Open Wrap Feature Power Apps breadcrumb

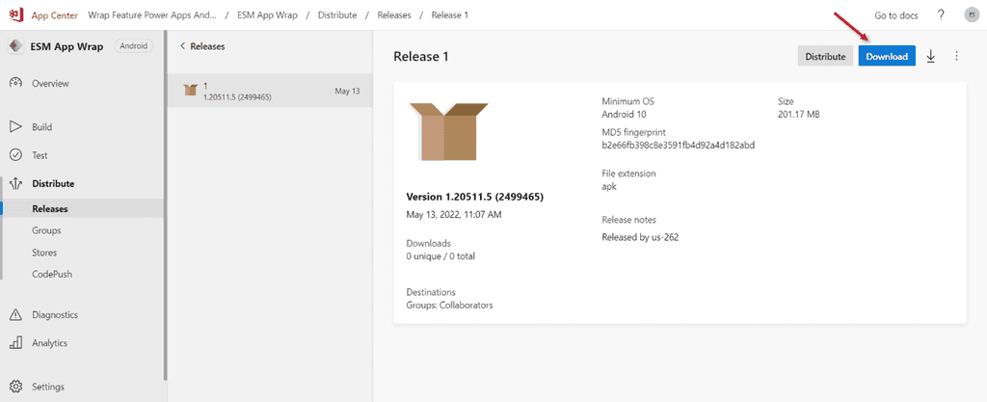[152, 15]
